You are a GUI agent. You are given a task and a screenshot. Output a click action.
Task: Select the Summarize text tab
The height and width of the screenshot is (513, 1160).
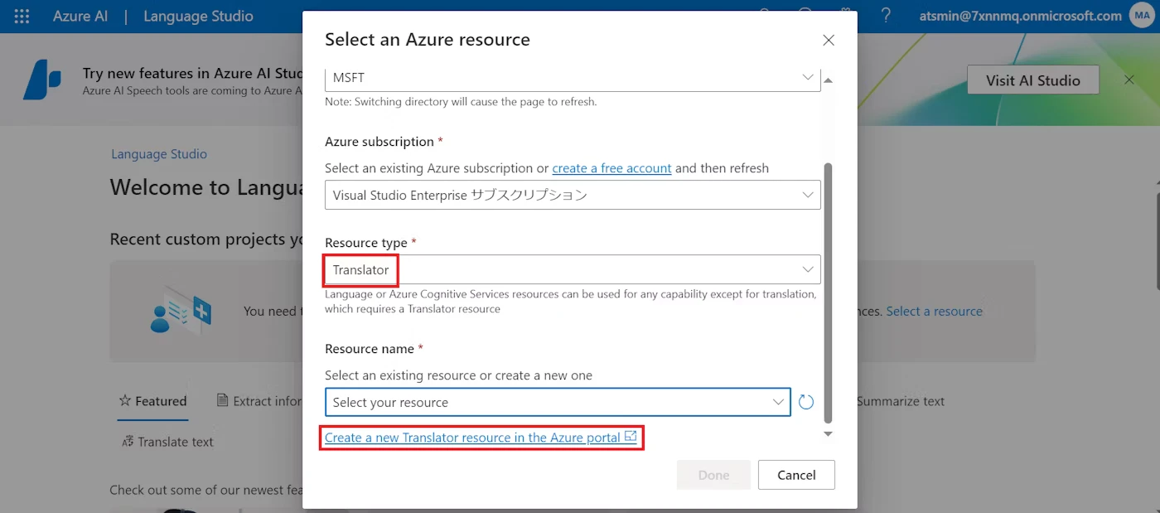pos(900,401)
